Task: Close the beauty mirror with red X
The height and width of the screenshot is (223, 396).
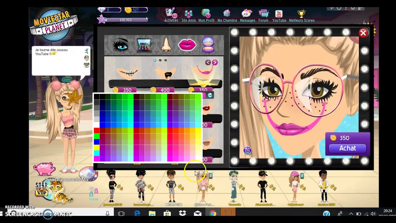Action: [x=363, y=33]
